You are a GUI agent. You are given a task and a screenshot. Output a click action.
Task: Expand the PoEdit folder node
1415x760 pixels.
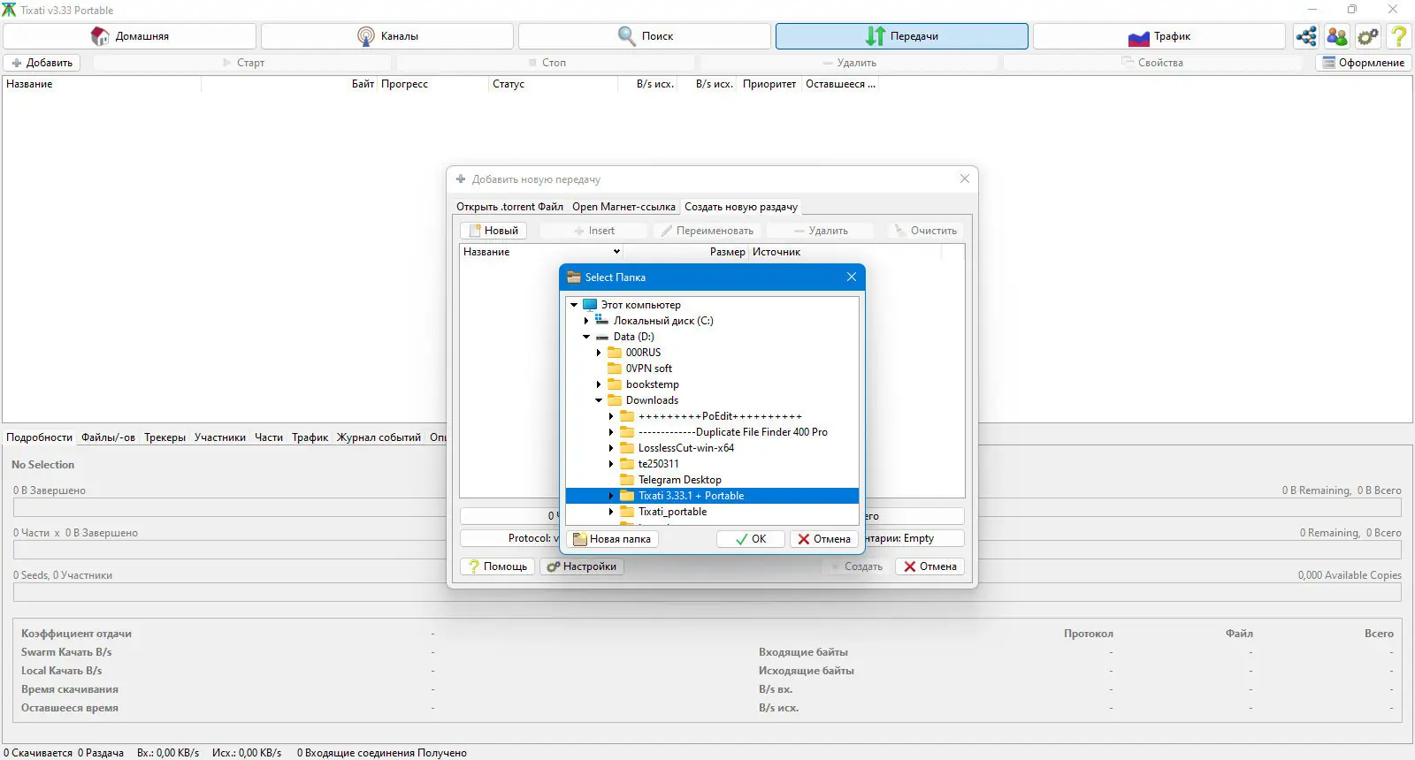coord(611,416)
